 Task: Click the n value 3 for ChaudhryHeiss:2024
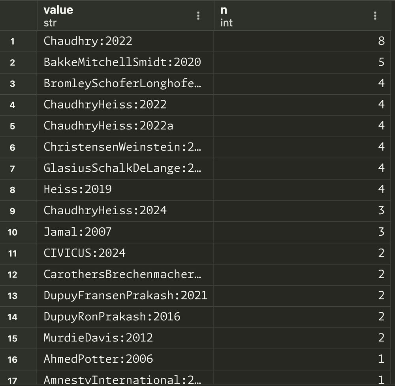pos(302,211)
